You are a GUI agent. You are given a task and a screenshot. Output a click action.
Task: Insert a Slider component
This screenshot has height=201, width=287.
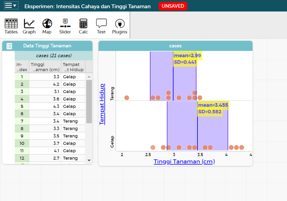tap(65, 26)
